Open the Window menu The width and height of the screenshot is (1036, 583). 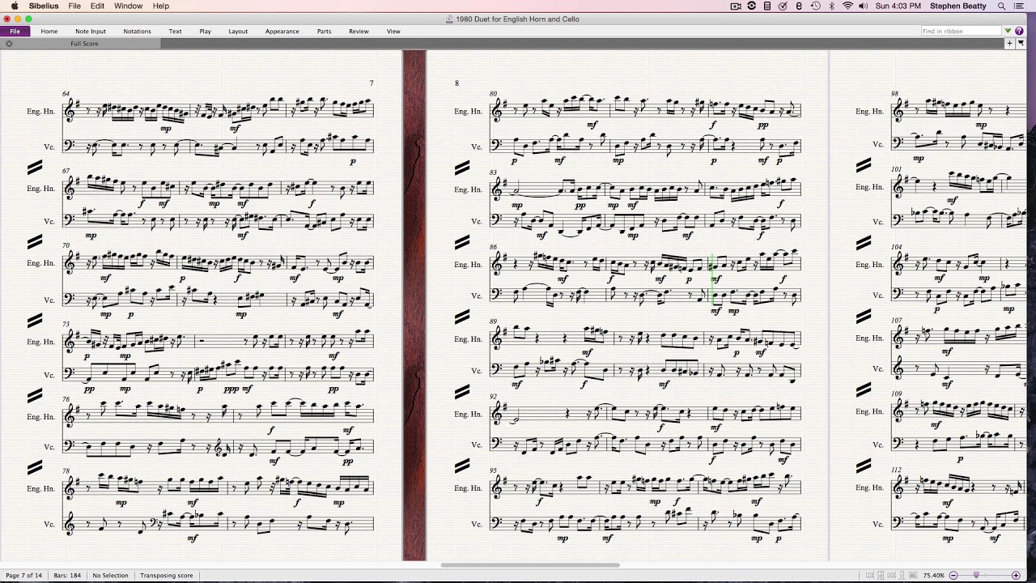(x=128, y=6)
